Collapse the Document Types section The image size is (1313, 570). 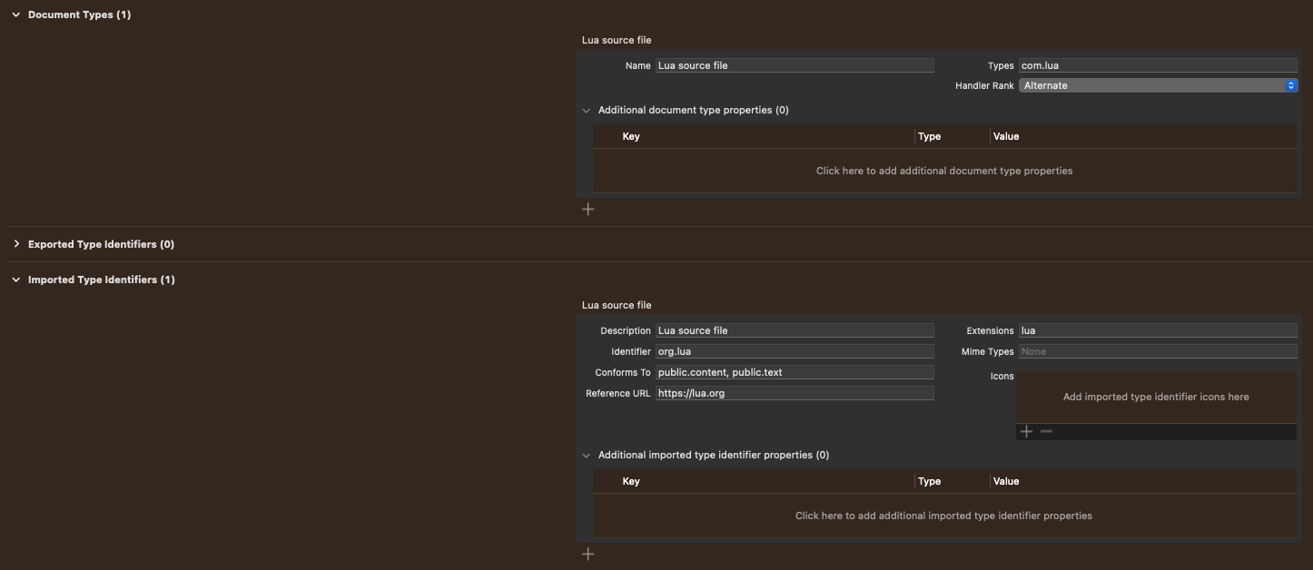click(x=15, y=14)
